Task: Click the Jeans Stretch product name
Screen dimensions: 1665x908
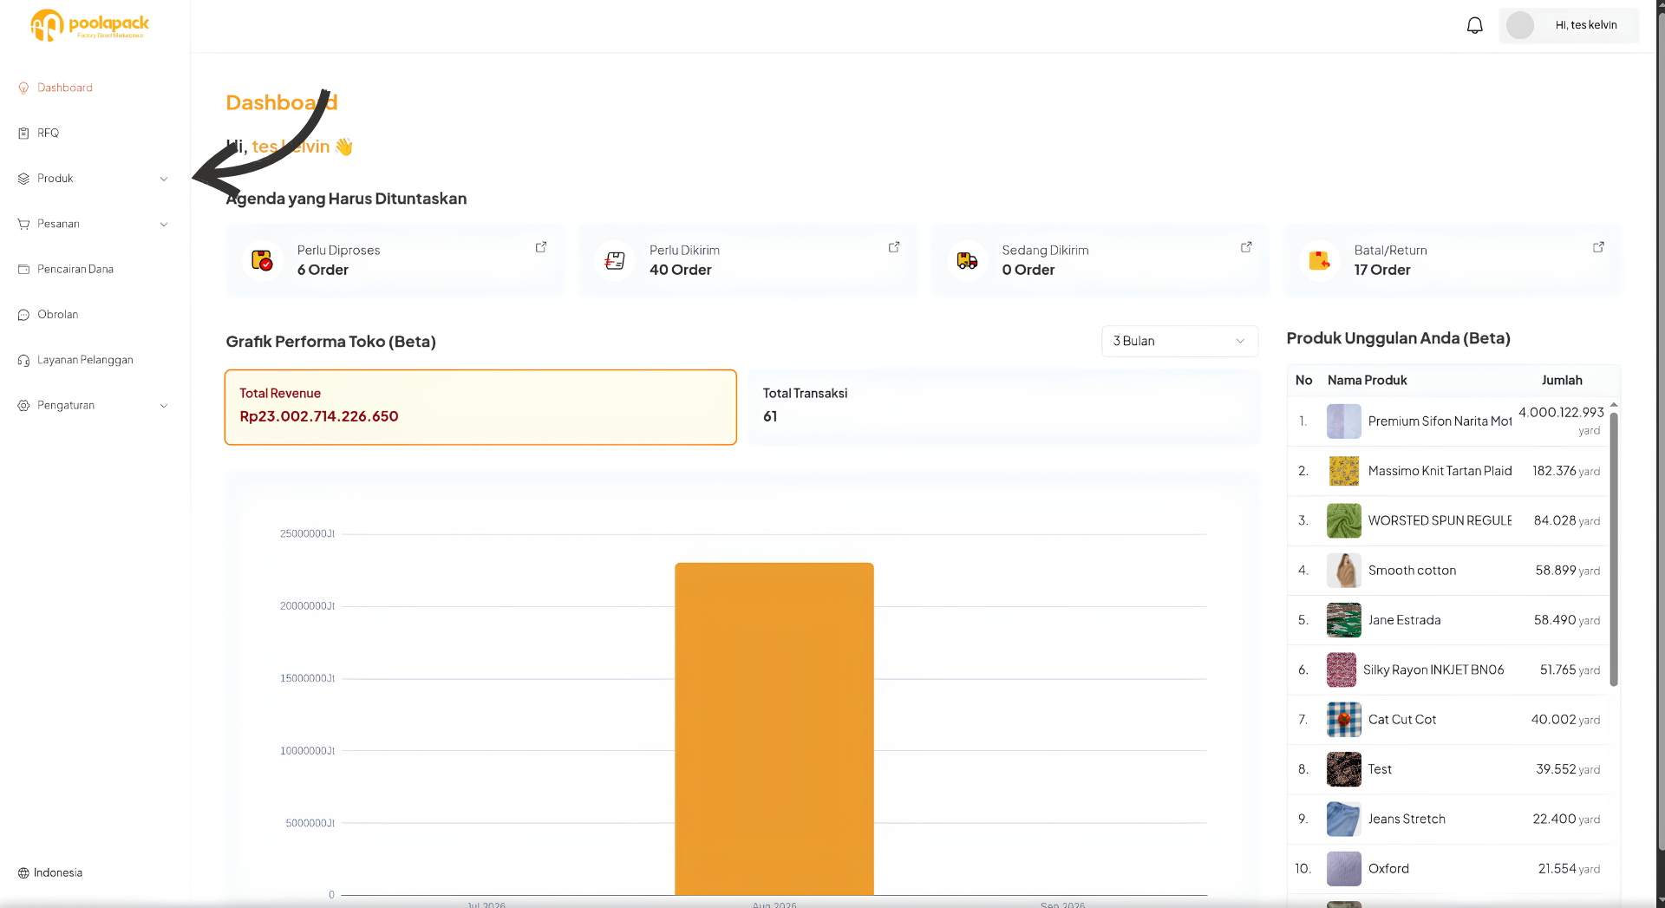Action: click(x=1407, y=819)
